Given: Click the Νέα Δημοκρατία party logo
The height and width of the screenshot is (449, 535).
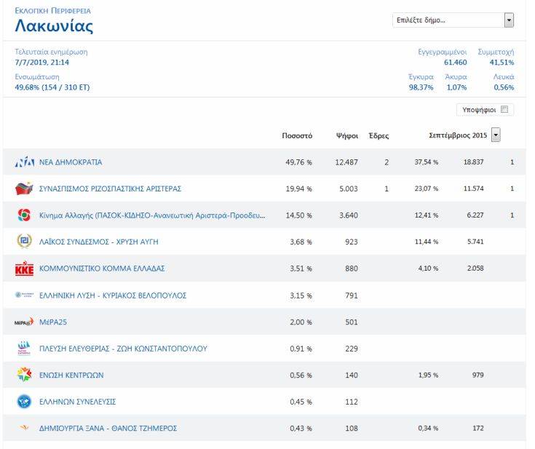Looking at the screenshot, I should coord(24,162).
